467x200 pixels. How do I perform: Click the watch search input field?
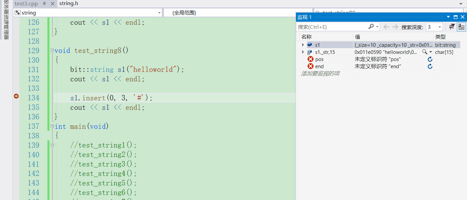(333, 27)
